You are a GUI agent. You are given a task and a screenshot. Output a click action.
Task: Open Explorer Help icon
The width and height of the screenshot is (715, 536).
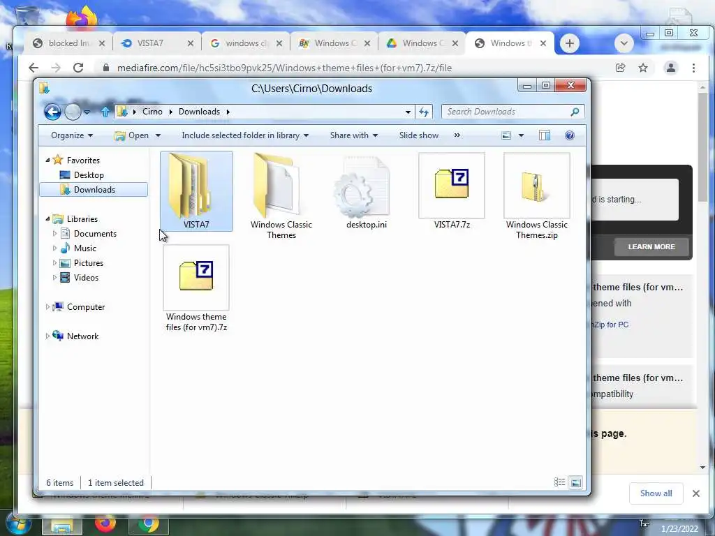(x=569, y=135)
